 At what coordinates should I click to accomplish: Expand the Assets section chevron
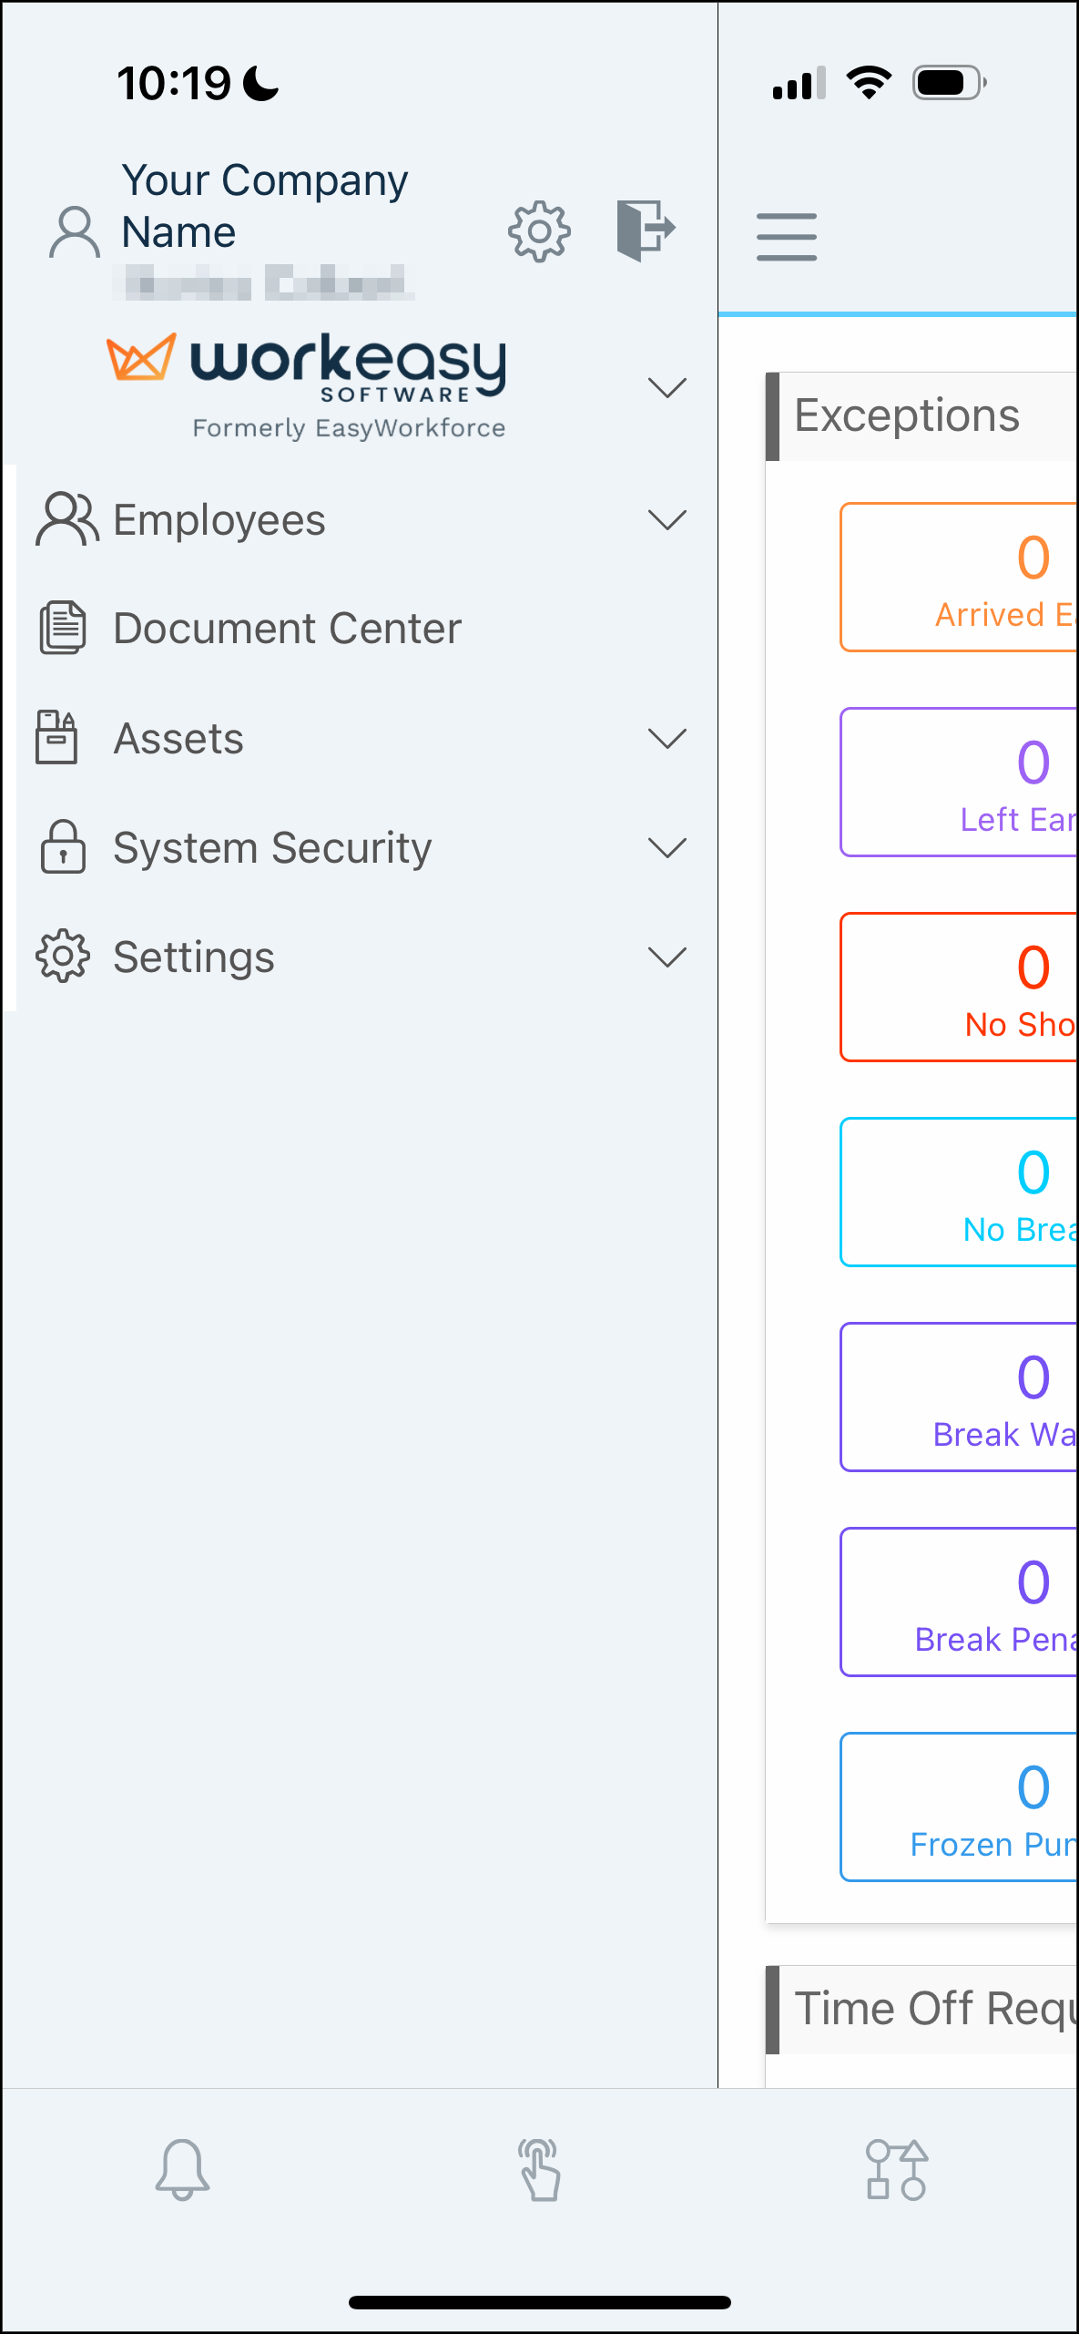coord(667,738)
